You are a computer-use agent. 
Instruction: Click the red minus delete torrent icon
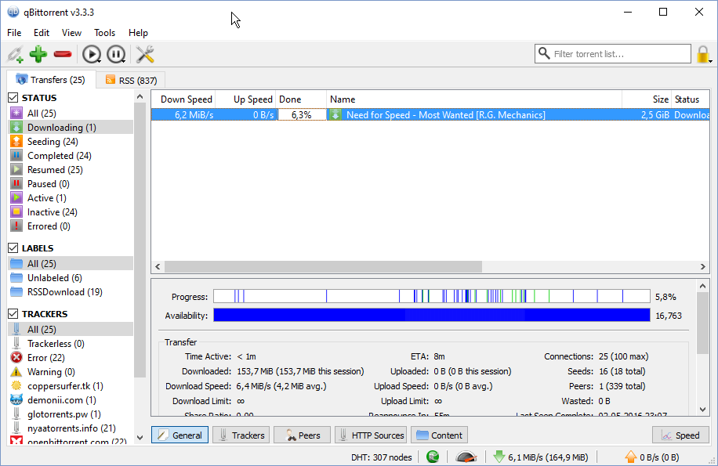click(x=63, y=54)
